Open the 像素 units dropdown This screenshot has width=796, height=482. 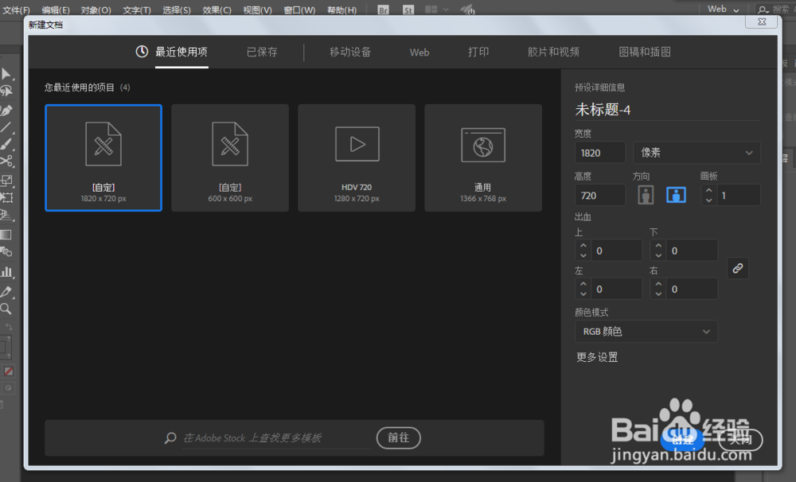point(696,152)
